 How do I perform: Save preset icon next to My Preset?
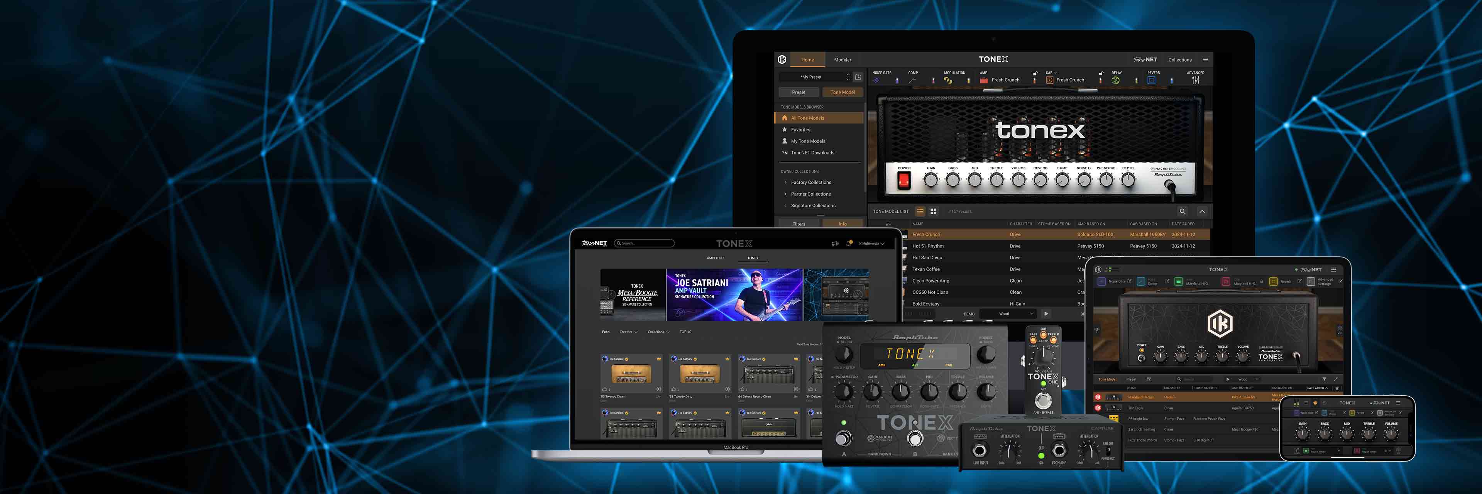pos(858,76)
